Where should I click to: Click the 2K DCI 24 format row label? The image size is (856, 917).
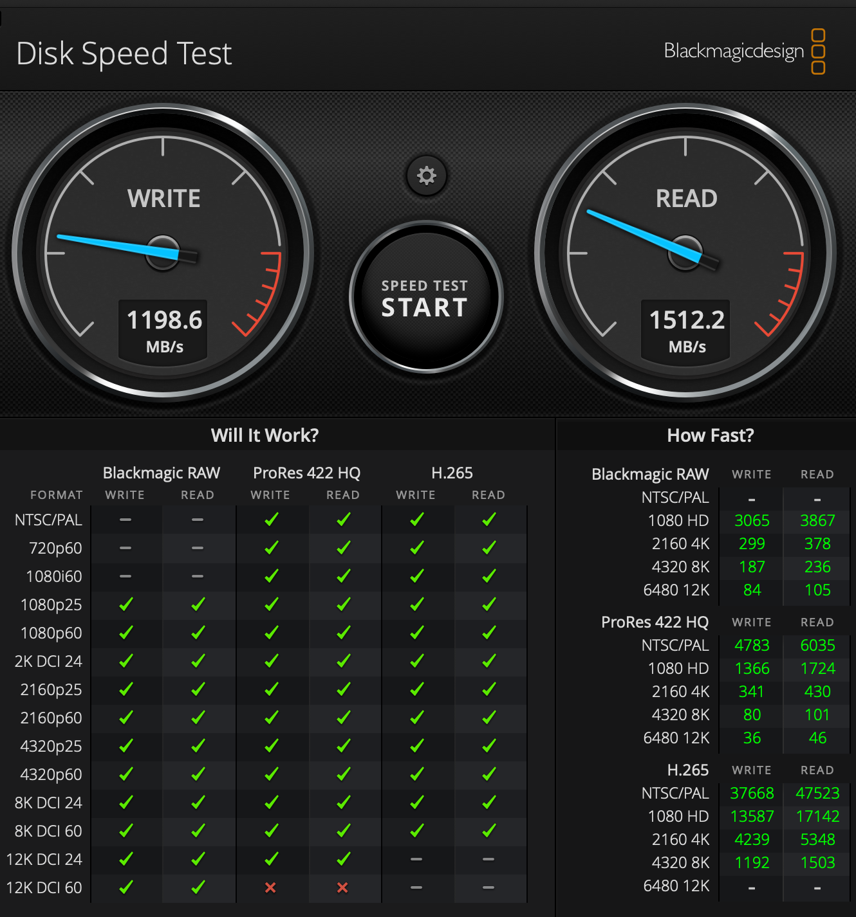point(48,661)
